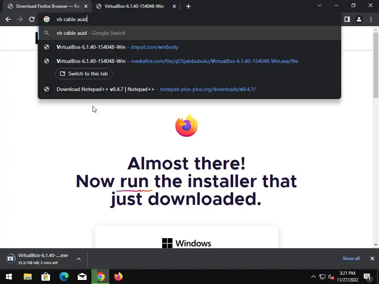Viewport: 379px width, 284px height.
Task: Click the scrollbar up arrow
Action: click(376, 30)
